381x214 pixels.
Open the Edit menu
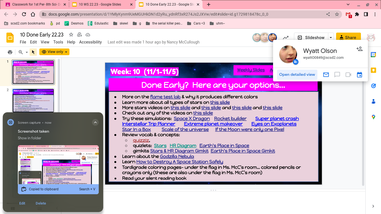tap(33, 42)
